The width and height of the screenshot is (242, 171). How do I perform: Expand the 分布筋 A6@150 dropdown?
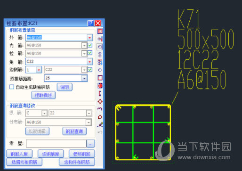[x=89, y=122]
